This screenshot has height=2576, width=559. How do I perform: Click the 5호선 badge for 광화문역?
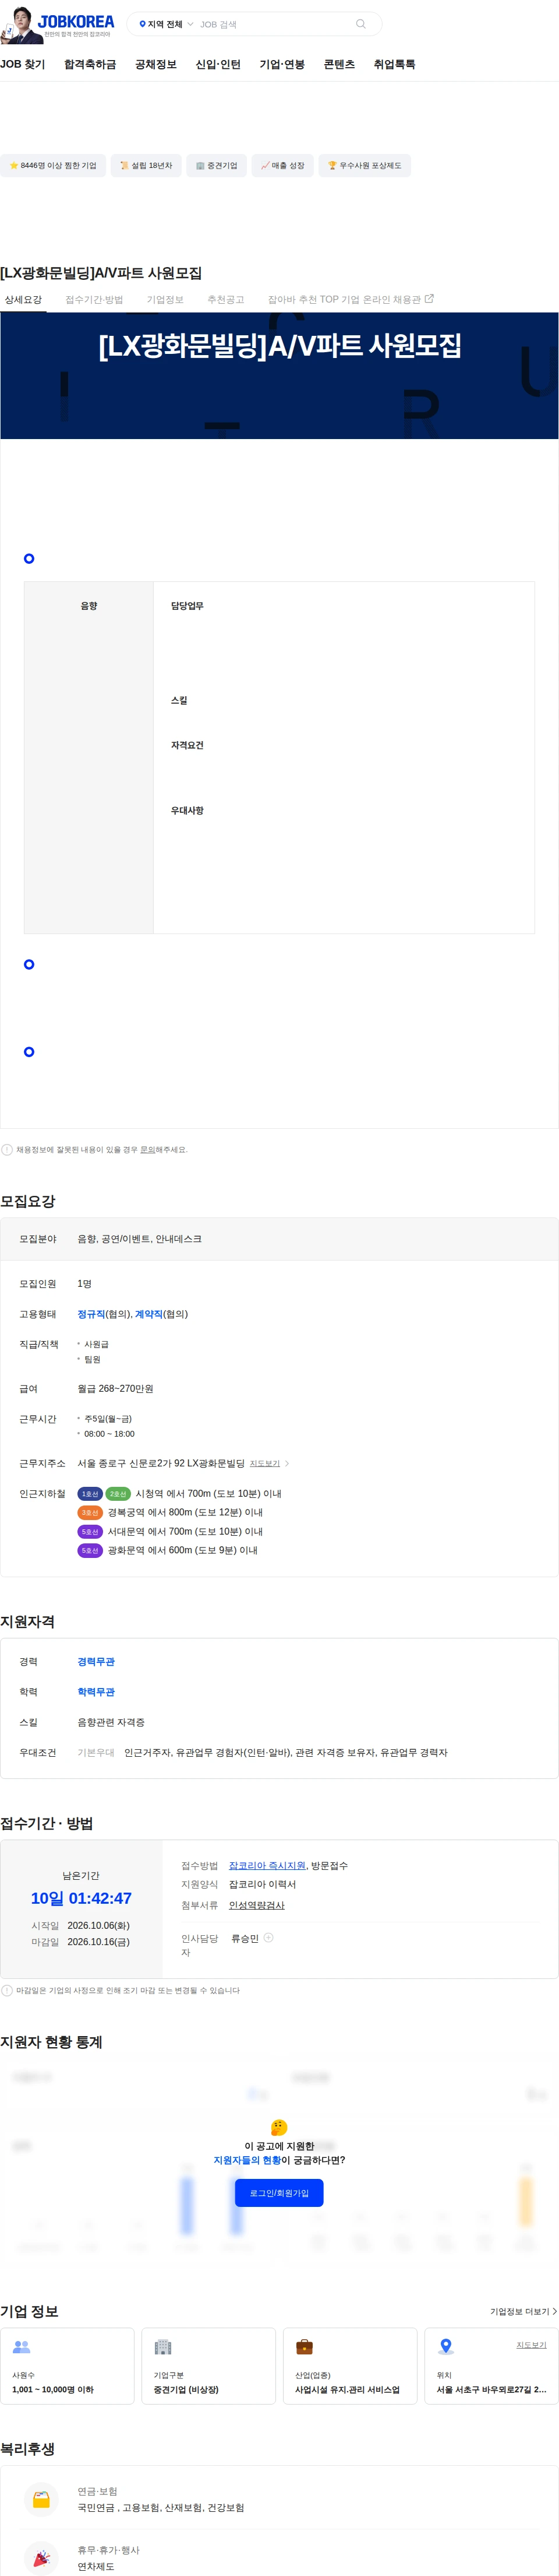90,1551
